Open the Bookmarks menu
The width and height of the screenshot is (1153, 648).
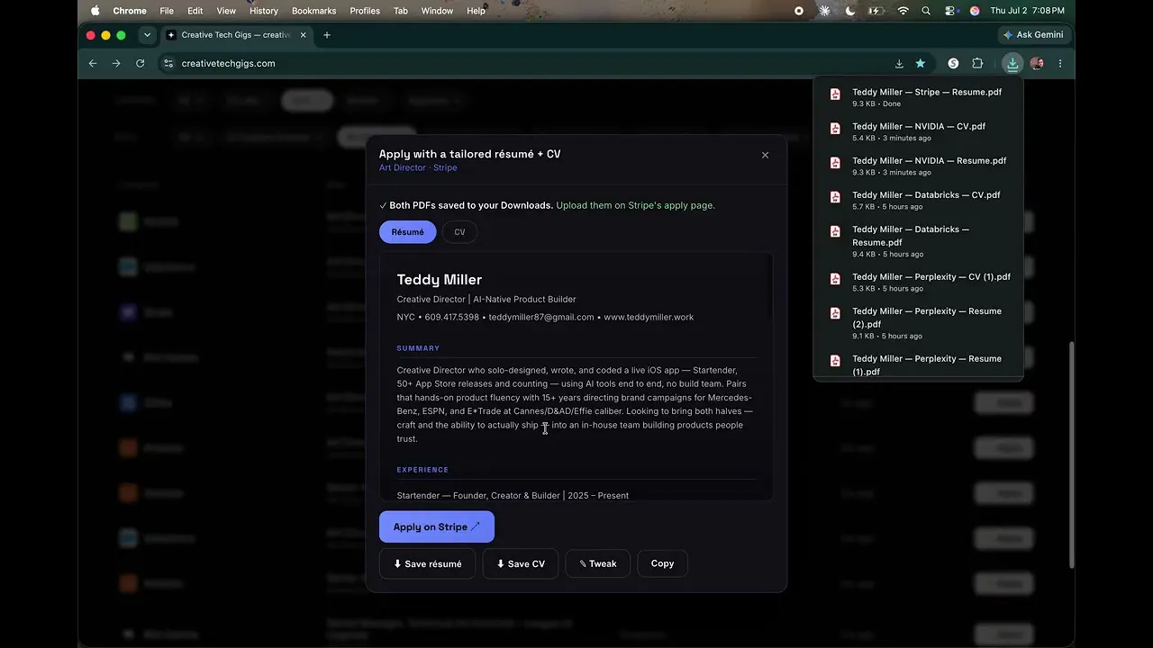coord(313,11)
